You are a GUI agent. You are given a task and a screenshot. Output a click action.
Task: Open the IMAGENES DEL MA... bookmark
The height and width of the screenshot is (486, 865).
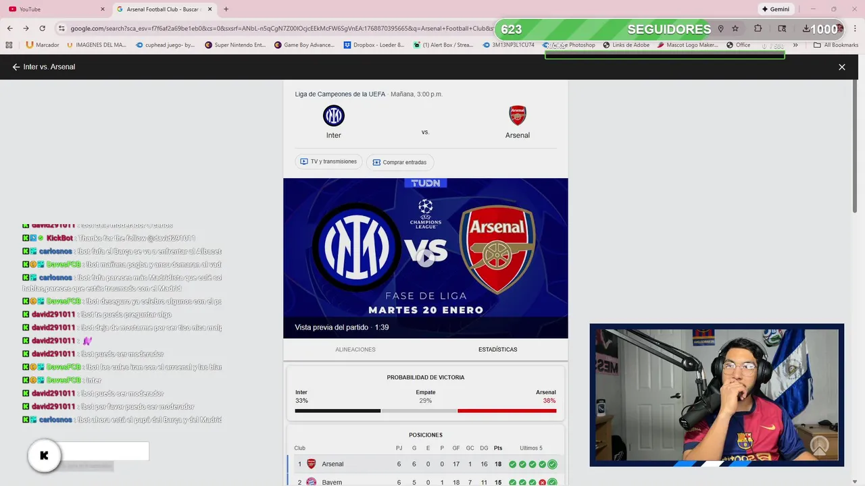pos(97,45)
